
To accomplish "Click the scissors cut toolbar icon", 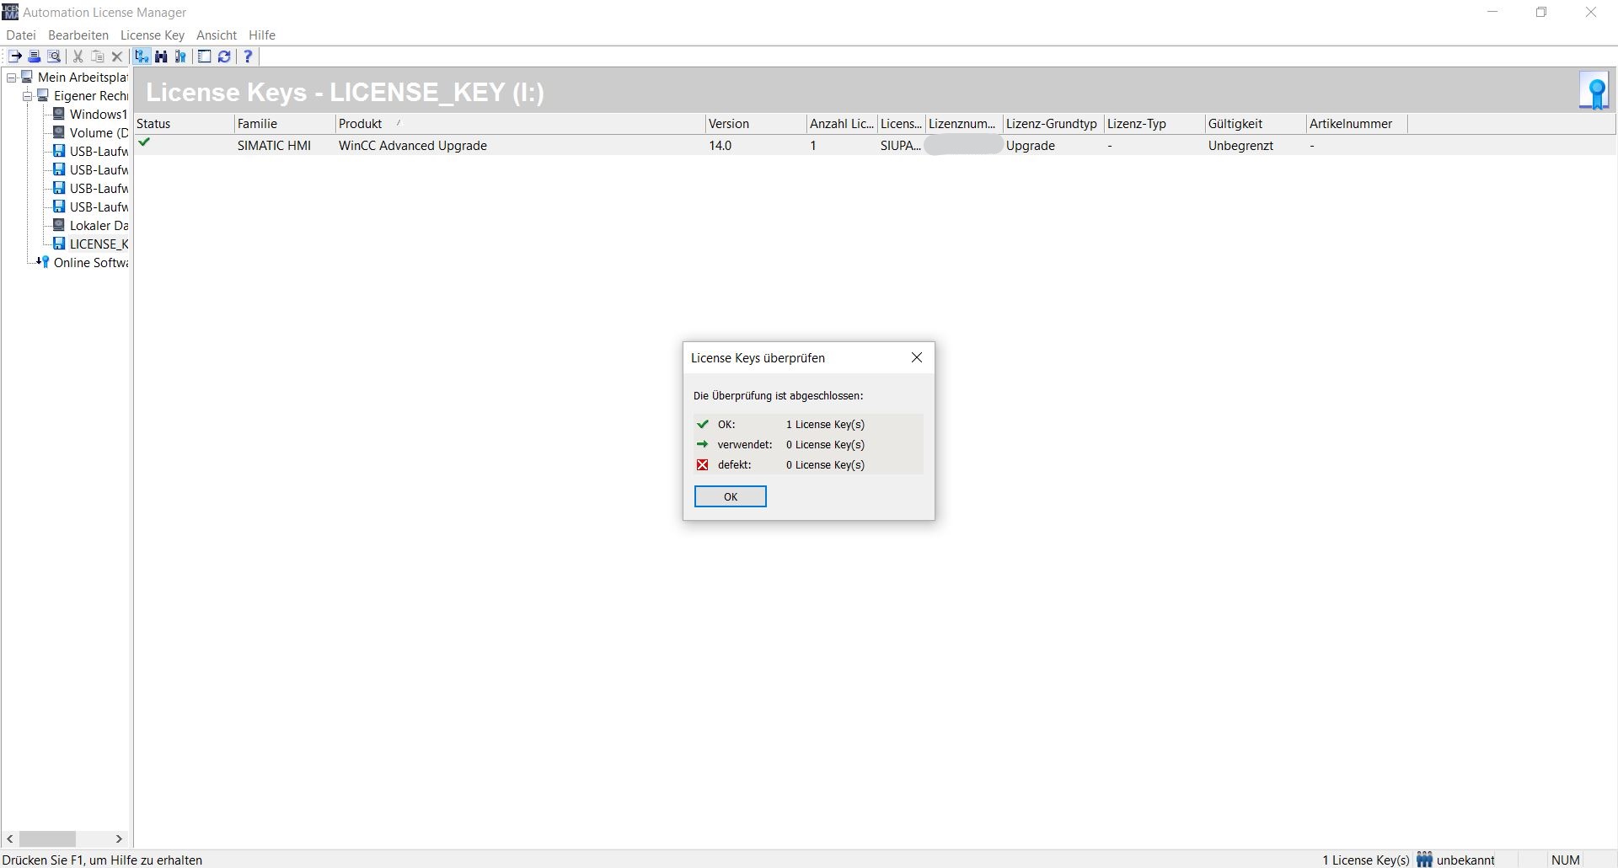I will 78,56.
